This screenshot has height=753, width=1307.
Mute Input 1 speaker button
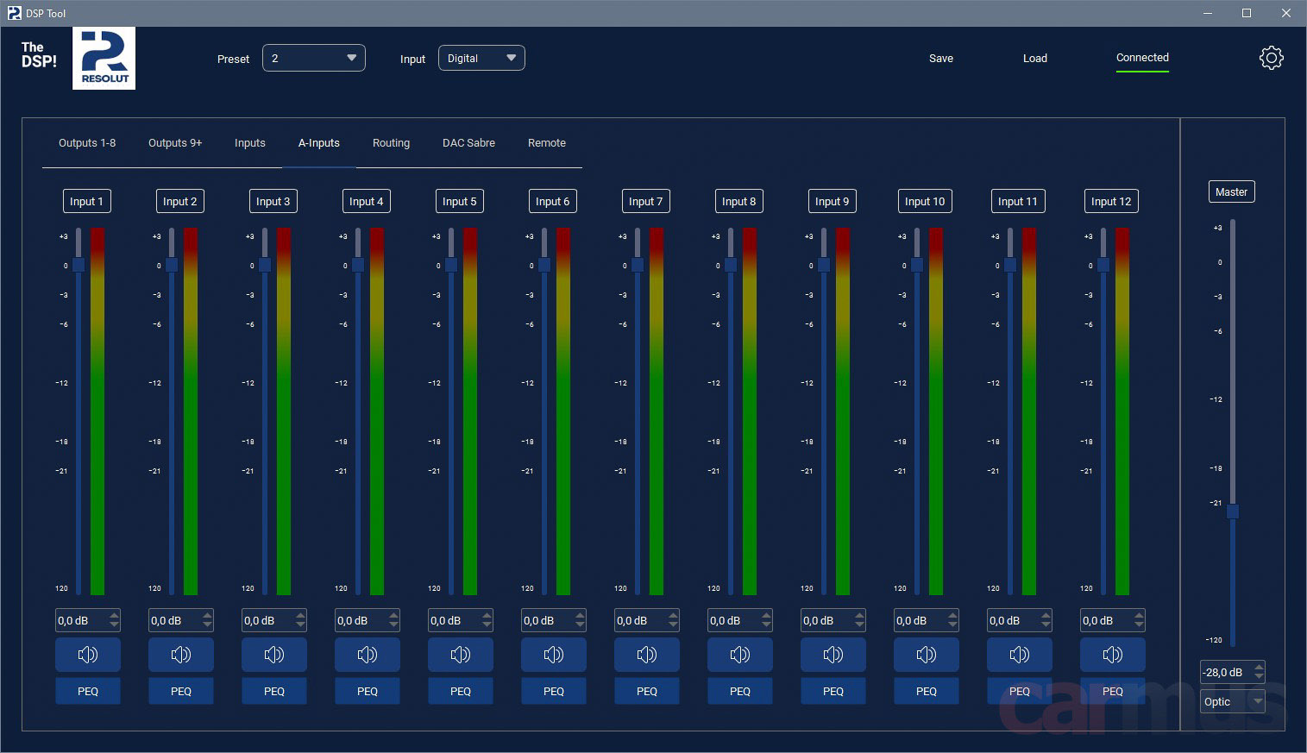[88, 655]
